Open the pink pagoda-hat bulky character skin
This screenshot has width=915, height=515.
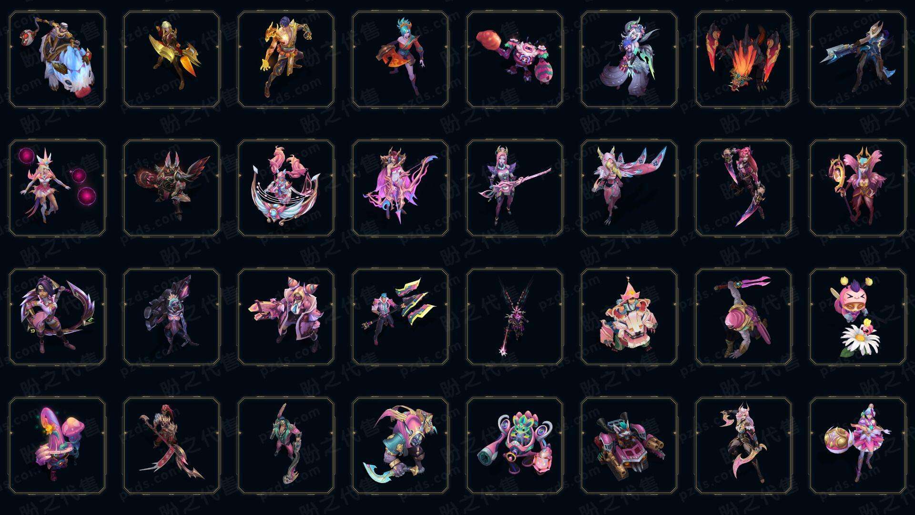point(629,317)
